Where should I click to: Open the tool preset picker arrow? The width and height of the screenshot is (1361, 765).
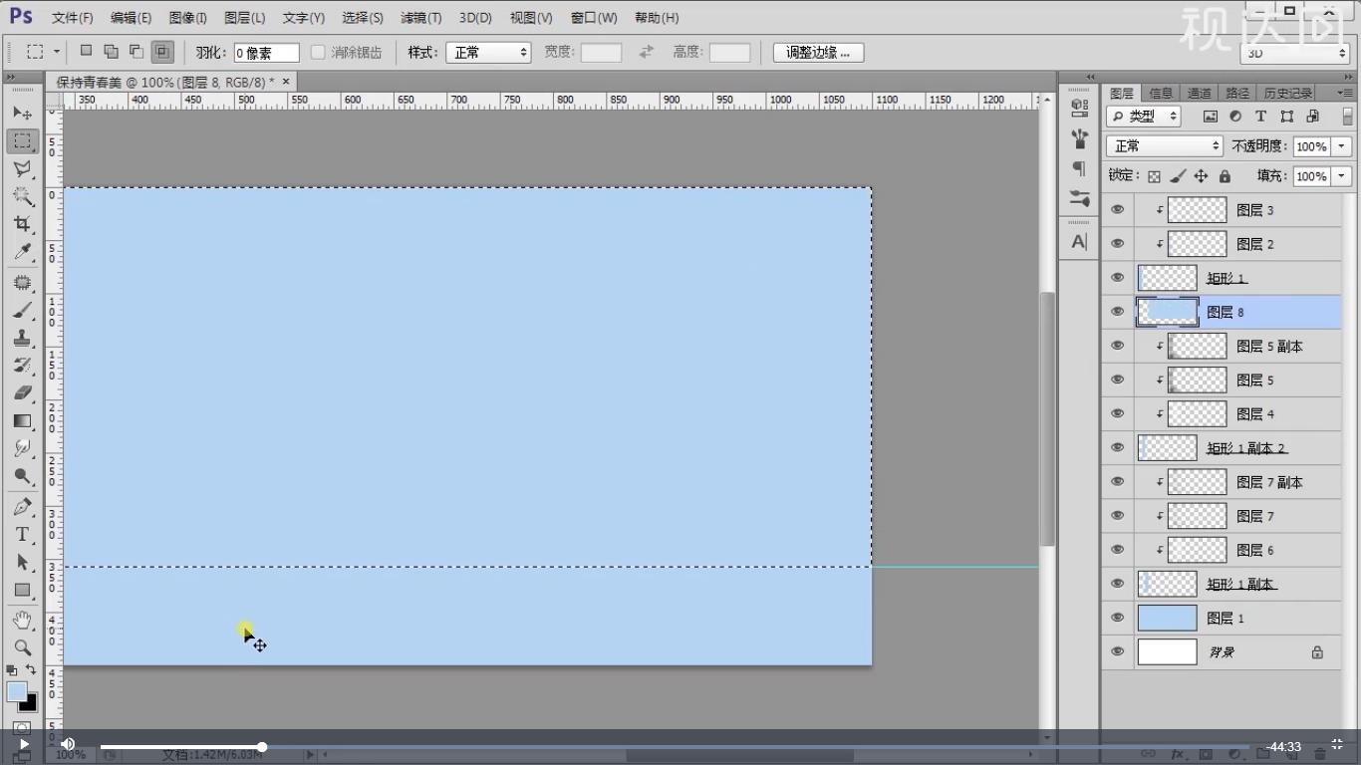click(57, 52)
